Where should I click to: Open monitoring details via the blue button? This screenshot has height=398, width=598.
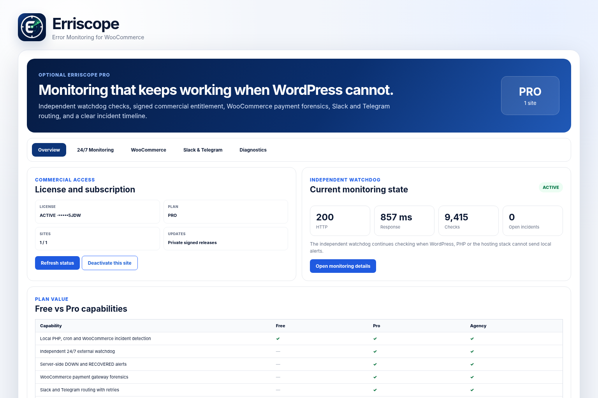(x=343, y=266)
